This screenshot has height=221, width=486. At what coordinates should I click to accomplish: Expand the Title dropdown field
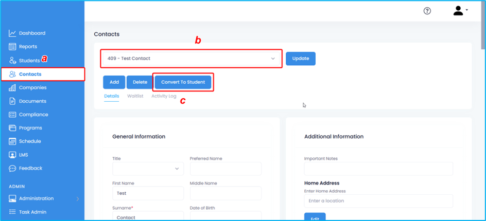pyautogui.click(x=148, y=169)
